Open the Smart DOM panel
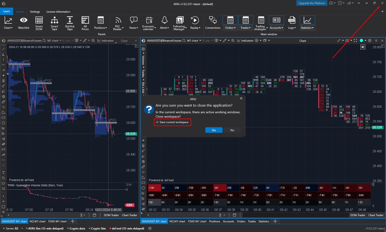This screenshot has width=386, height=232. click(39, 23)
